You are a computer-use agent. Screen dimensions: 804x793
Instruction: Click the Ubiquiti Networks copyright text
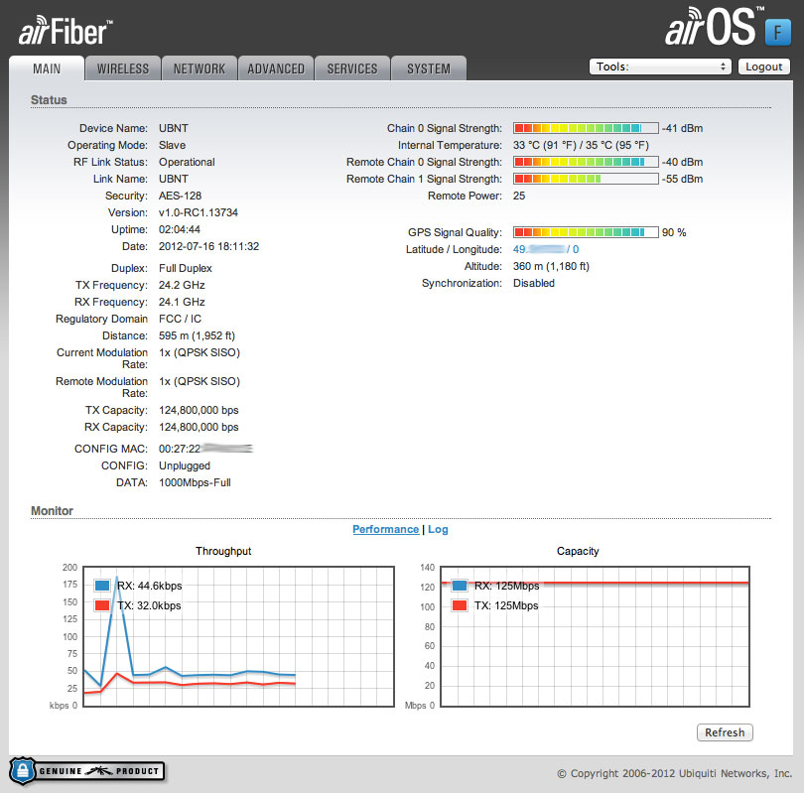pyautogui.click(x=675, y=773)
